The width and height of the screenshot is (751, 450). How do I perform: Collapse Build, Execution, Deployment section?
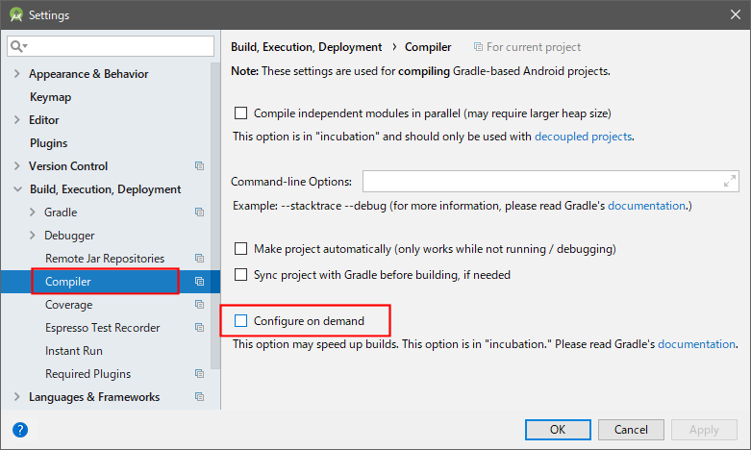click(17, 189)
